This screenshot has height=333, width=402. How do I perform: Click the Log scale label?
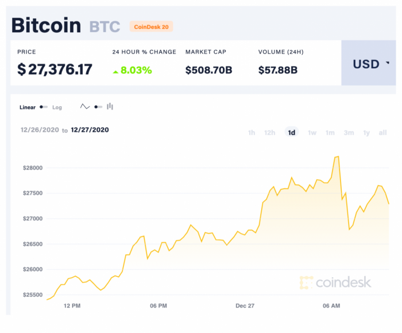pos(57,108)
